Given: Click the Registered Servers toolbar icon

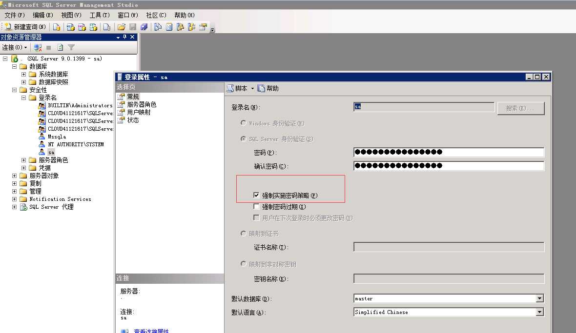Looking at the screenshot, I should pyautogui.click(x=158, y=27).
